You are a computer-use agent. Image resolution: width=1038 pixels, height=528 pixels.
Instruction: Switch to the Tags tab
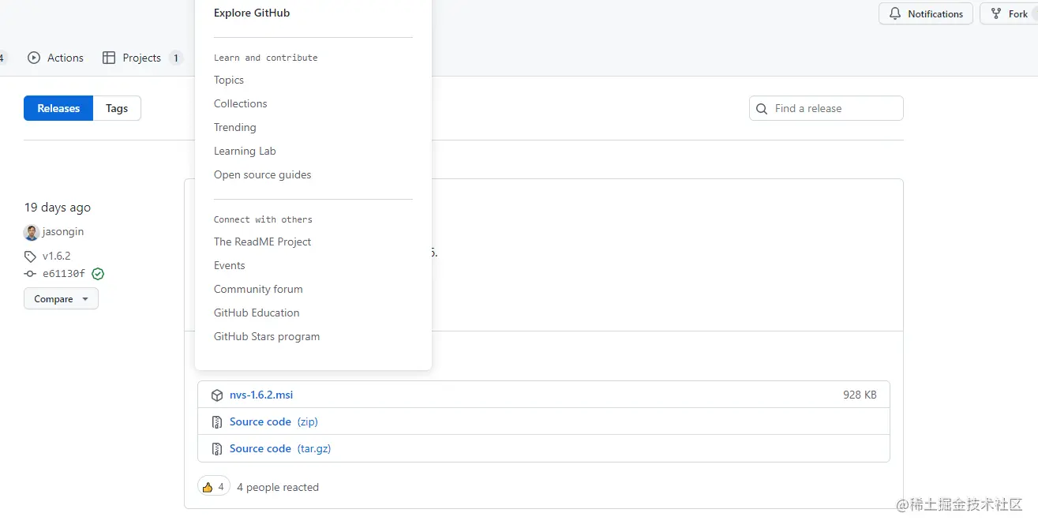click(117, 108)
